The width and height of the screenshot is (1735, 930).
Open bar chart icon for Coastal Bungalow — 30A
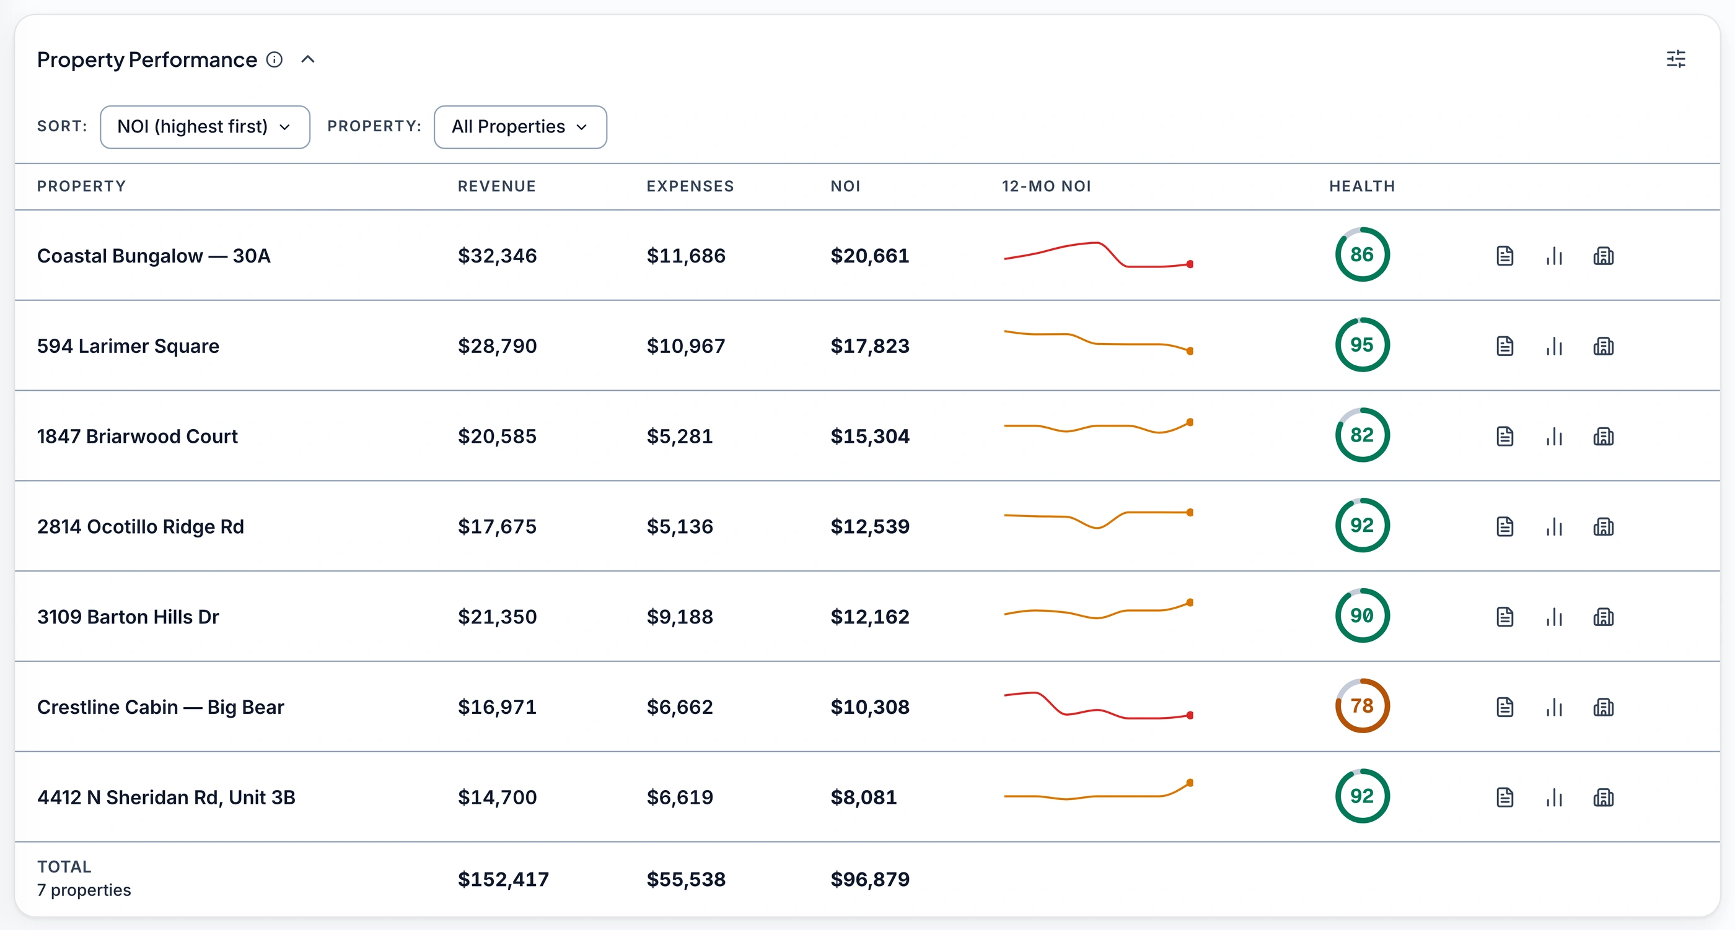[x=1554, y=256]
